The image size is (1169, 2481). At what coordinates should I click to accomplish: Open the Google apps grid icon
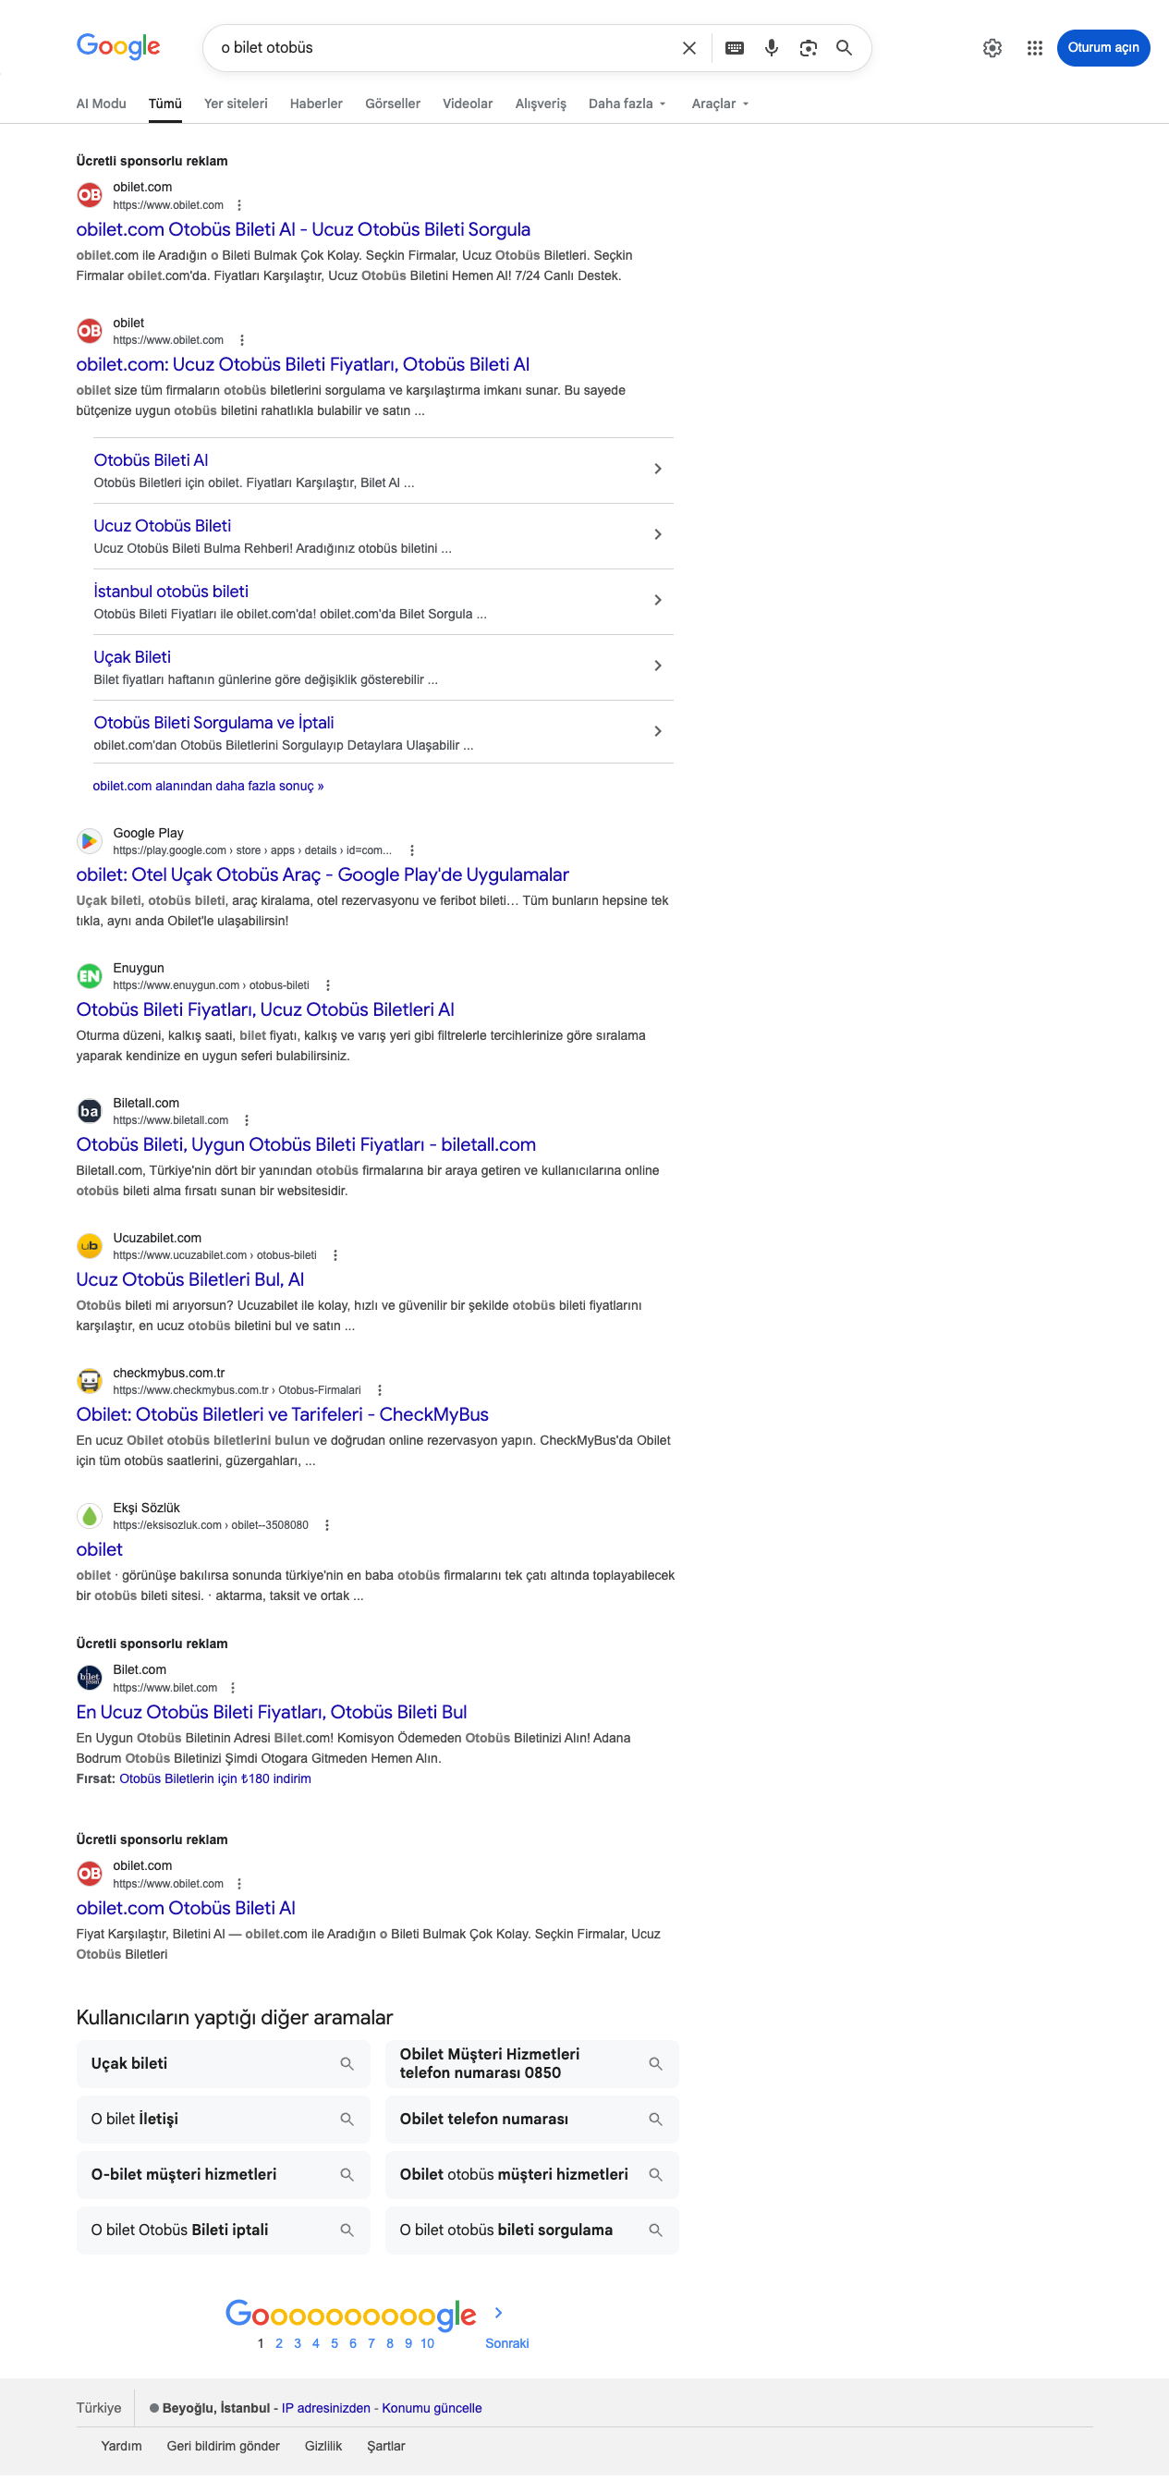1034,48
